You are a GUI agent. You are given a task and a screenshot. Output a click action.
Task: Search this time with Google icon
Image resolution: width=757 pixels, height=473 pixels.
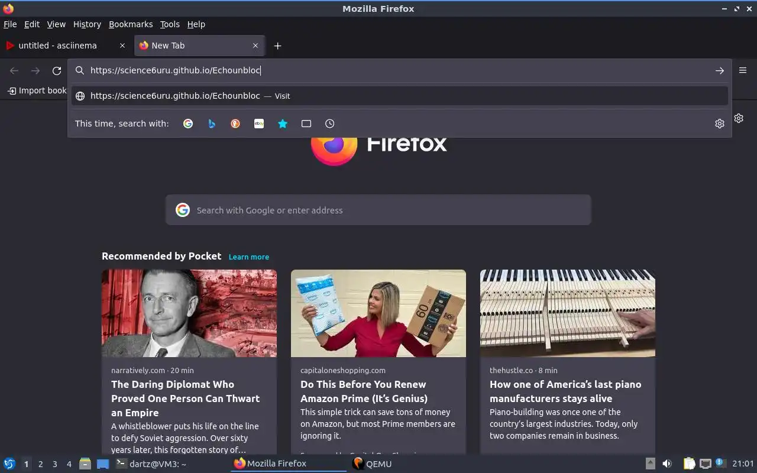point(188,124)
